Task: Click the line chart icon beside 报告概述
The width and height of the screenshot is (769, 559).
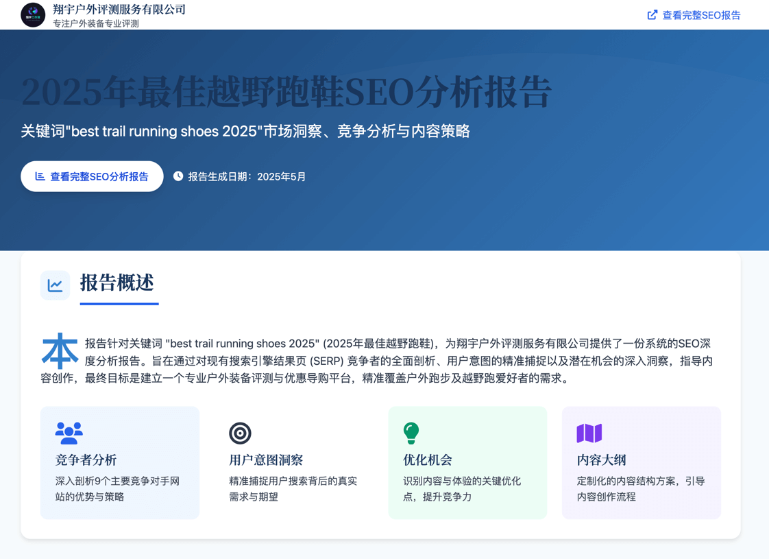Action: (55, 285)
